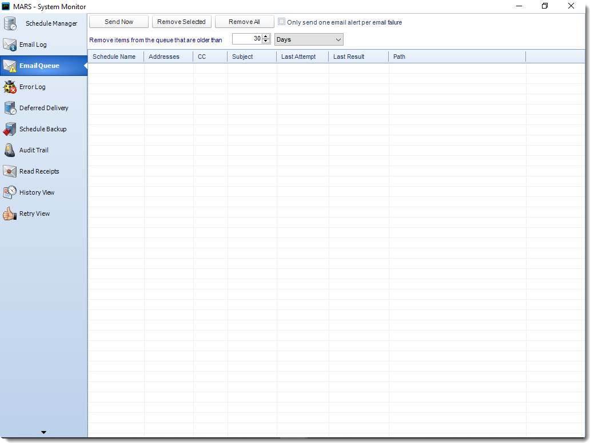Decrease the older-than value with down arrow

click(266, 41)
